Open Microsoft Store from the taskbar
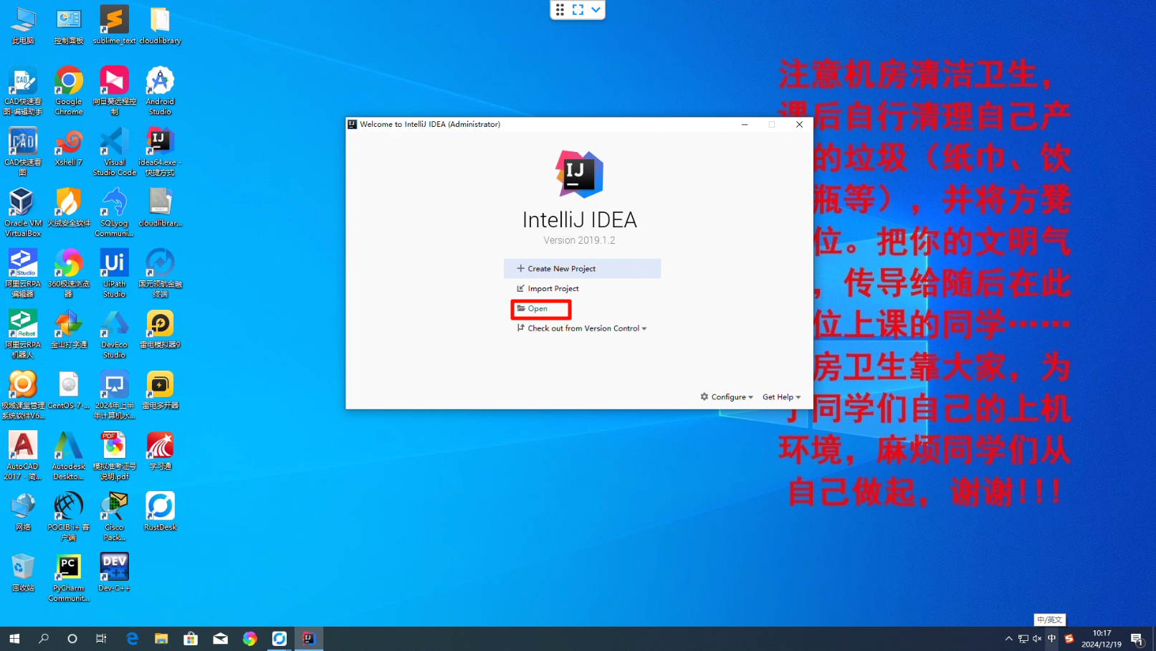 [x=191, y=639]
